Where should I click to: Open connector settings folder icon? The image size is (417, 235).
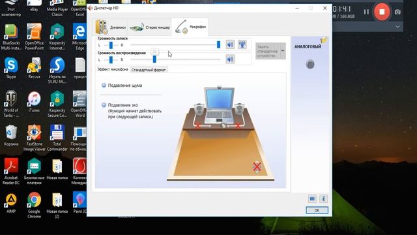coord(324,40)
